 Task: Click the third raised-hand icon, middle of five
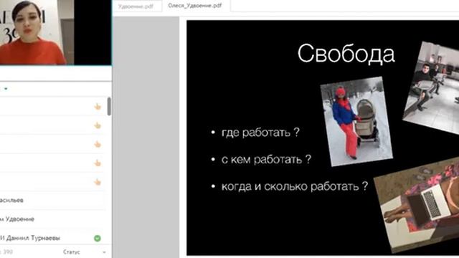[x=98, y=144]
